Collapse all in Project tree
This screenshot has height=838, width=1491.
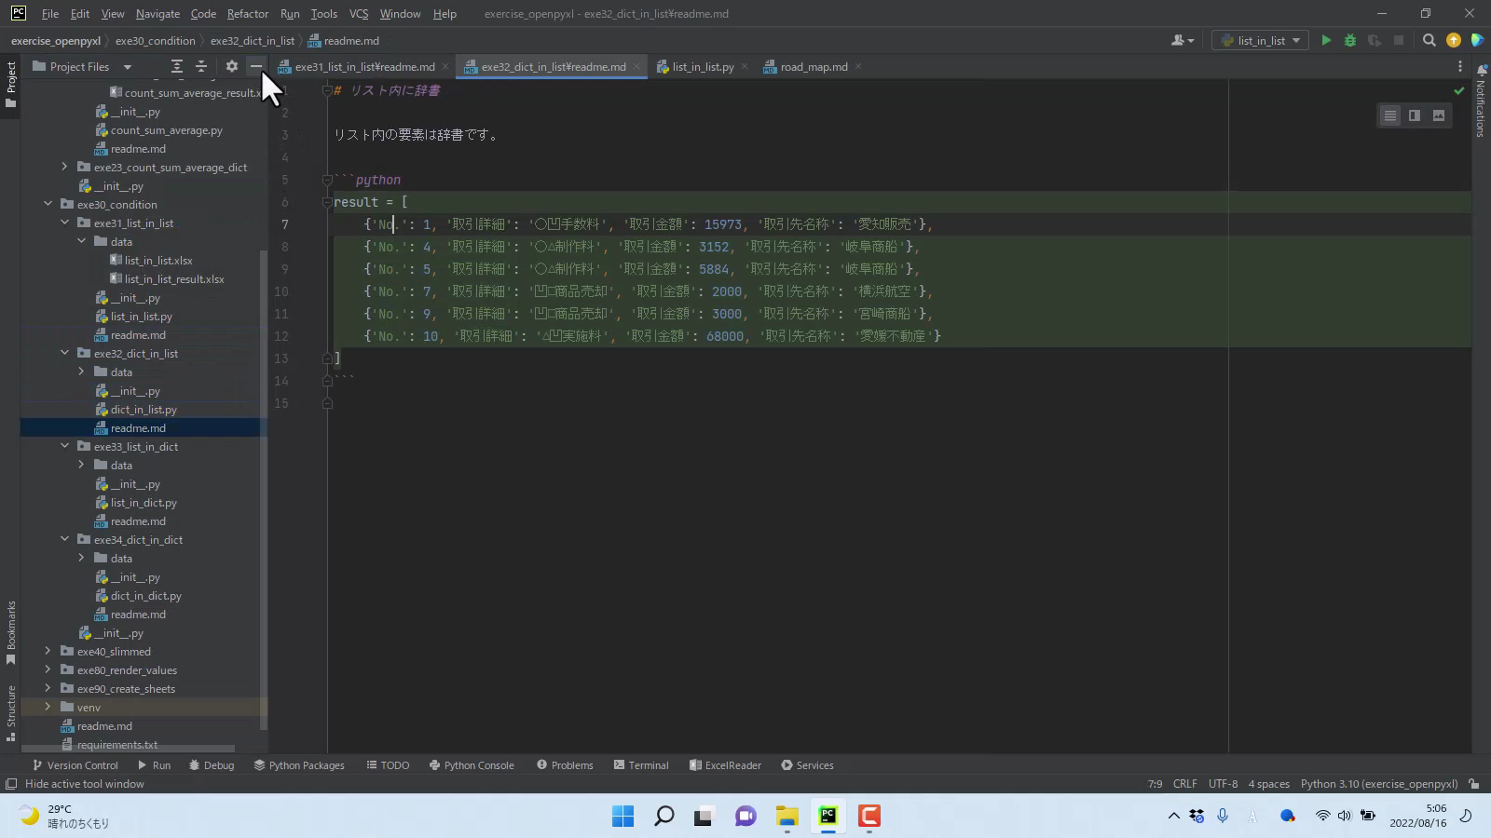tap(201, 66)
